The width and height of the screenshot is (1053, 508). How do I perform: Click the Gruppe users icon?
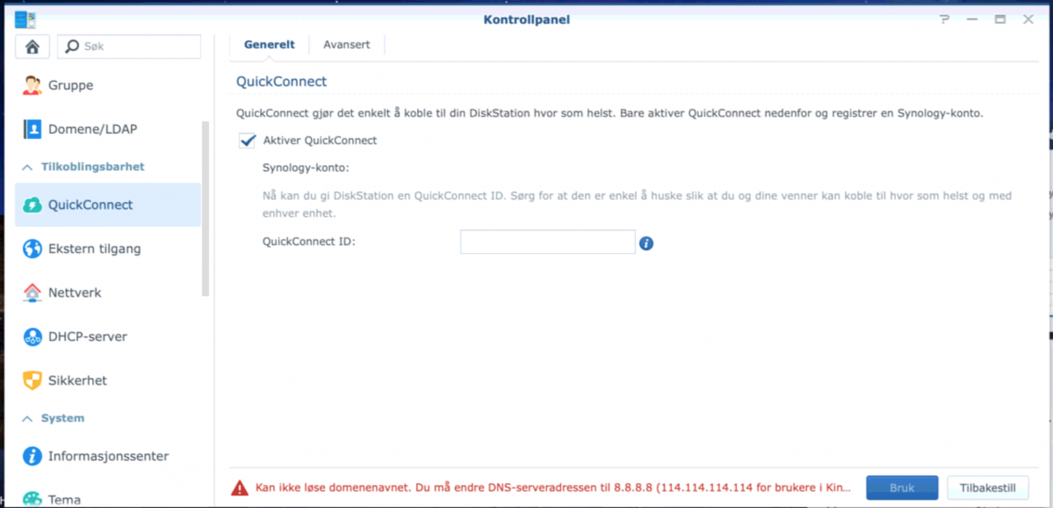[x=32, y=85]
